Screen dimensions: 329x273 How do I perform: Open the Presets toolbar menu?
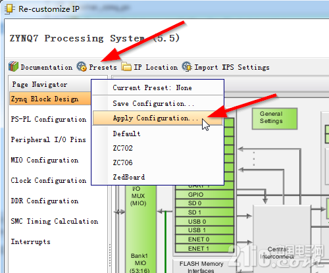click(x=103, y=67)
